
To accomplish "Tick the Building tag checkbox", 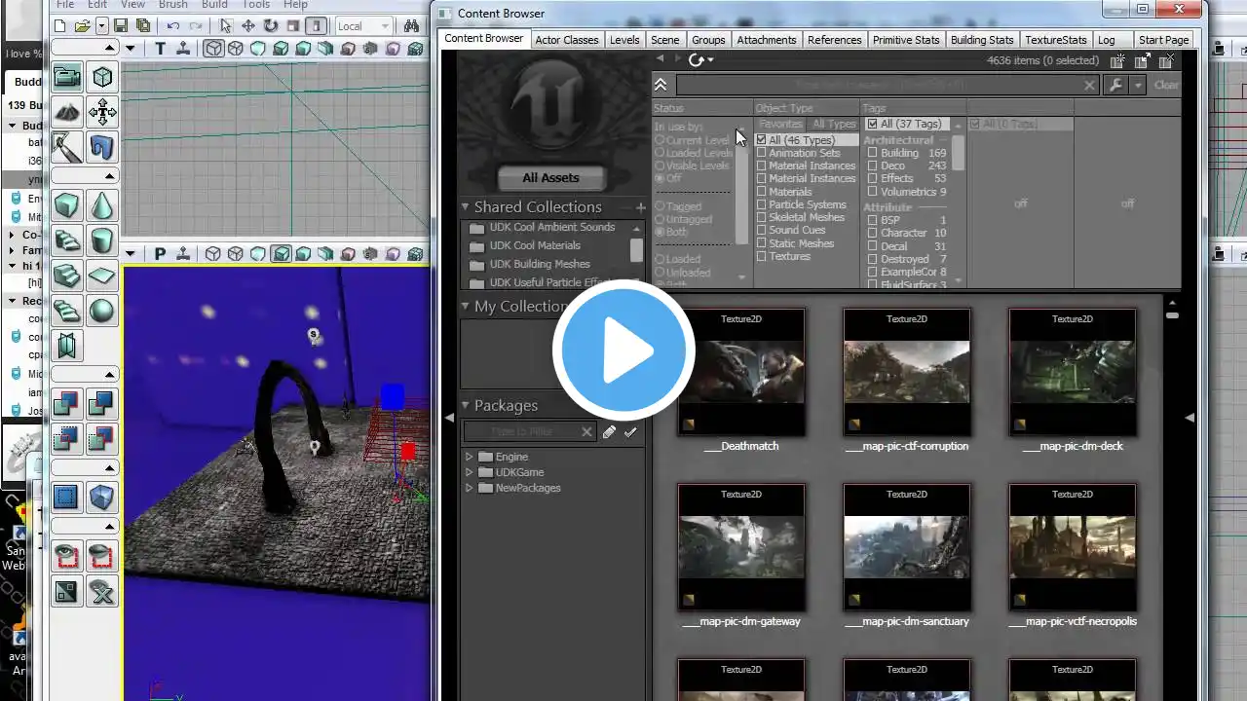I will [x=873, y=153].
